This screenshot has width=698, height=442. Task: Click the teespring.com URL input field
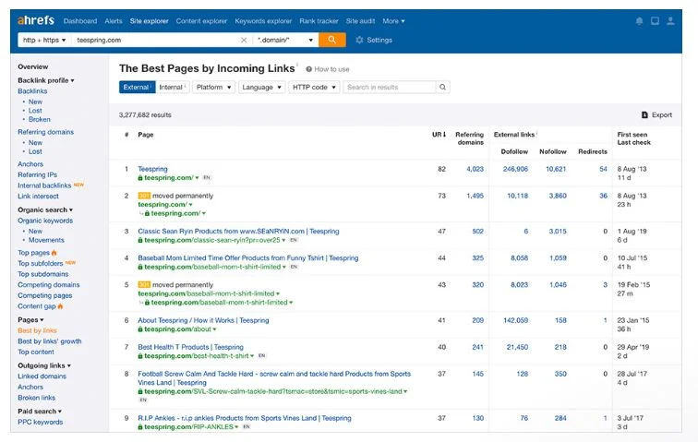pyautogui.click(x=156, y=40)
